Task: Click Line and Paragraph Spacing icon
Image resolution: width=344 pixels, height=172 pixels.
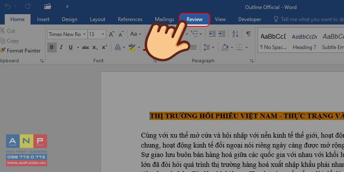Action: (207, 47)
